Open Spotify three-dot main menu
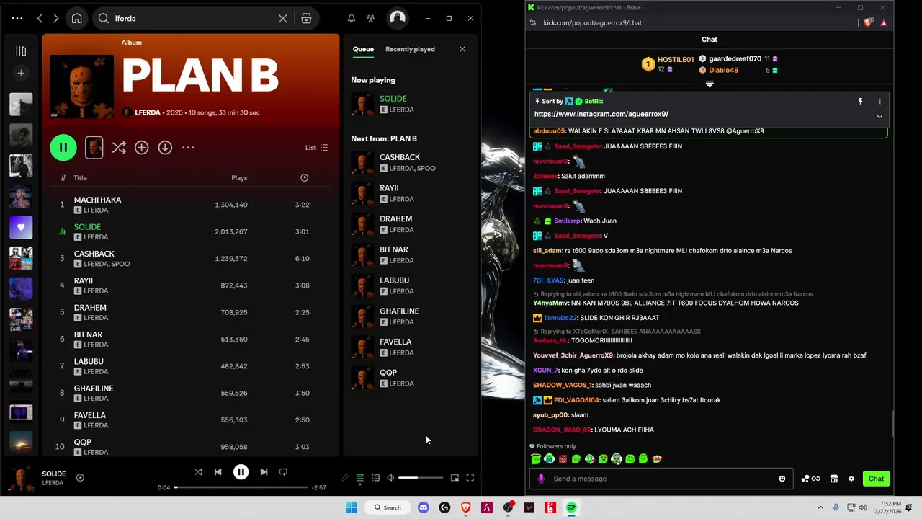The image size is (922, 519). [17, 18]
